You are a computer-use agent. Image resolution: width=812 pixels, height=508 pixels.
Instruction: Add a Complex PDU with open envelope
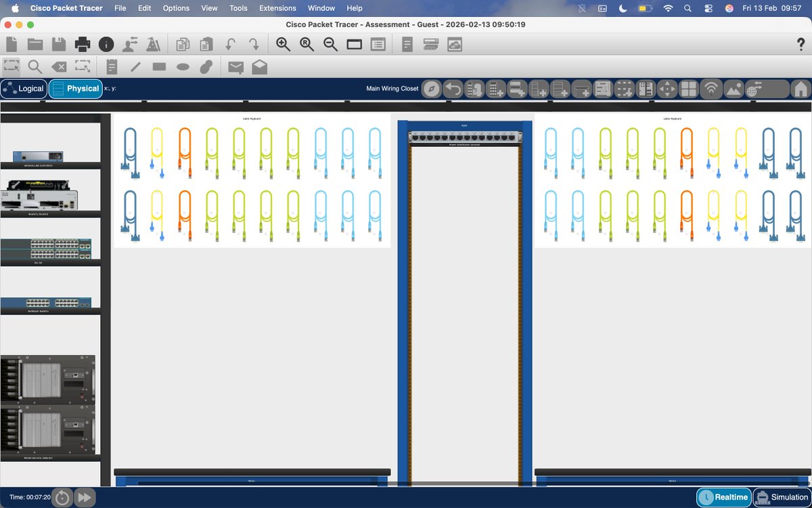(259, 66)
